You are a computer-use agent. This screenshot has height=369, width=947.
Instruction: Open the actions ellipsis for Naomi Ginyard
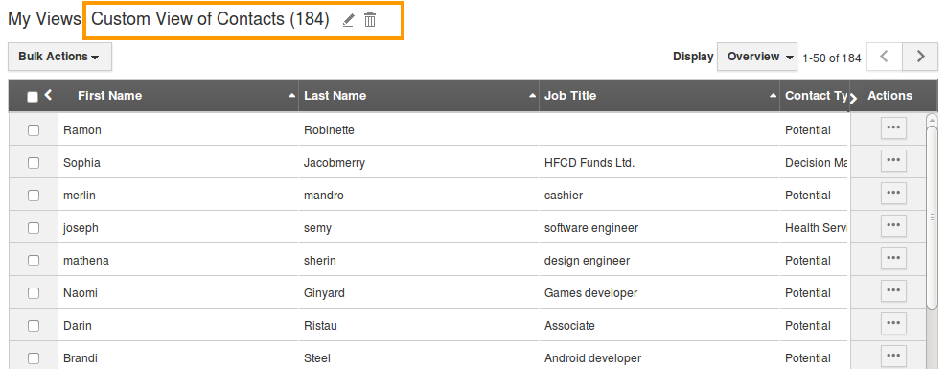tap(894, 291)
